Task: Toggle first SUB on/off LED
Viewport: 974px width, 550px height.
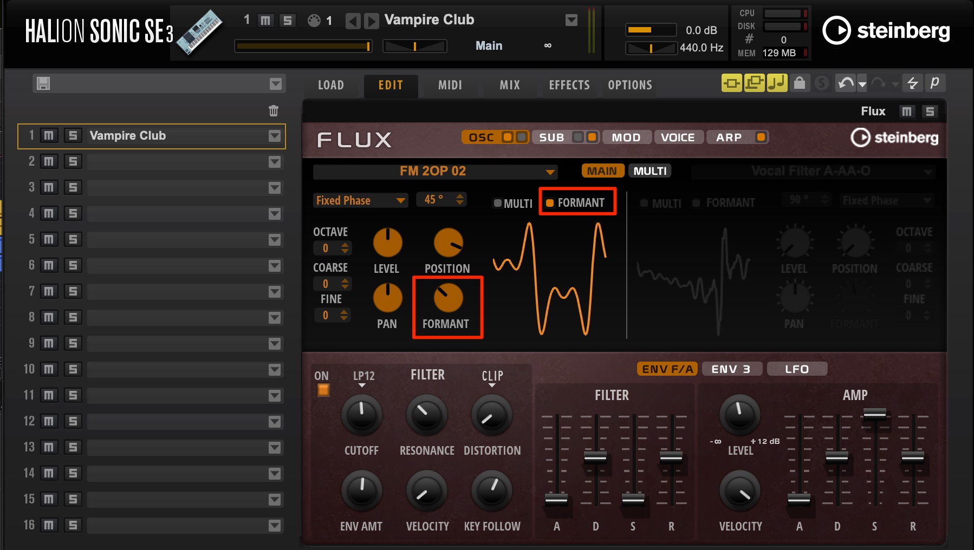Action: click(x=578, y=137)
